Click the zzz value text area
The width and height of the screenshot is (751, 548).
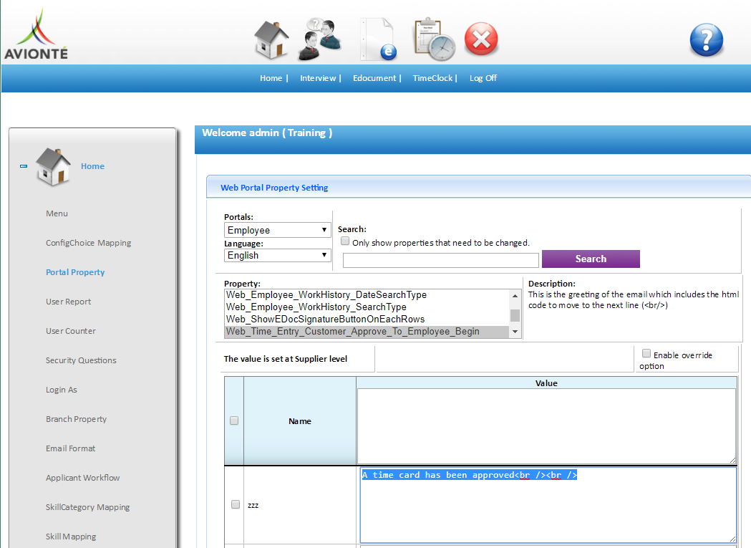click(548, 505)
